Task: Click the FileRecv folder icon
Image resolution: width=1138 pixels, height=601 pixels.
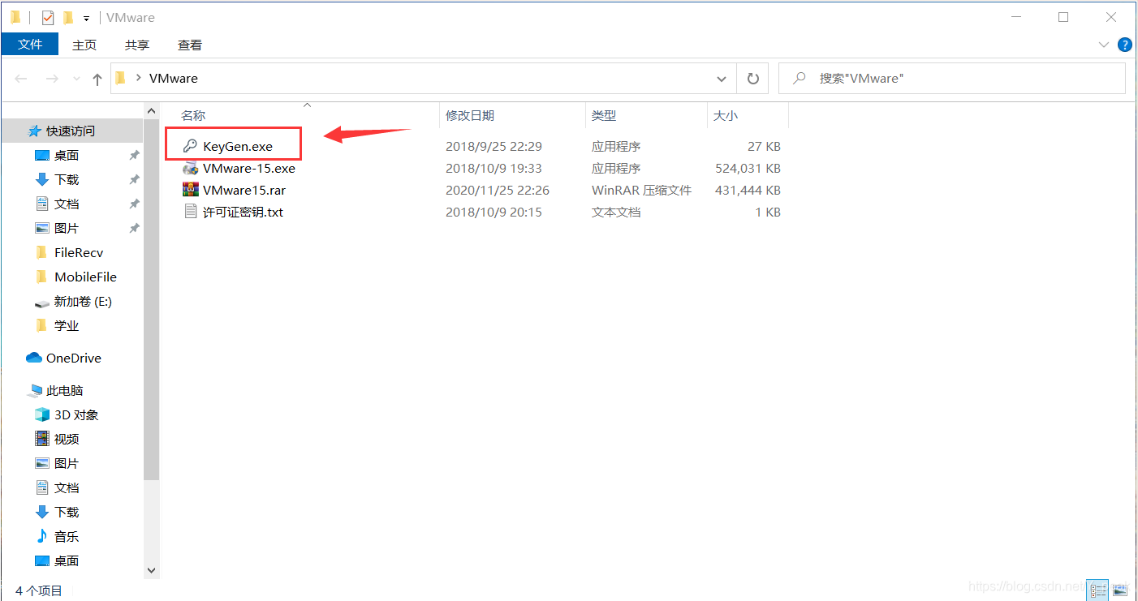Action: click(x=42, y=252)
